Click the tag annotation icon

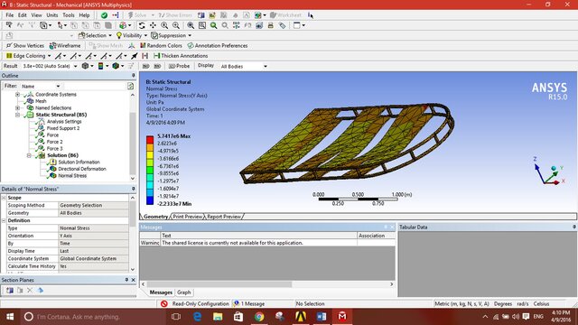pos(282,25)
